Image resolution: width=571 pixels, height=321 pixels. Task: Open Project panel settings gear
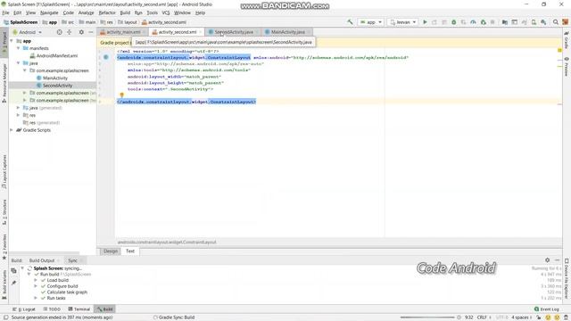(81, 32)
